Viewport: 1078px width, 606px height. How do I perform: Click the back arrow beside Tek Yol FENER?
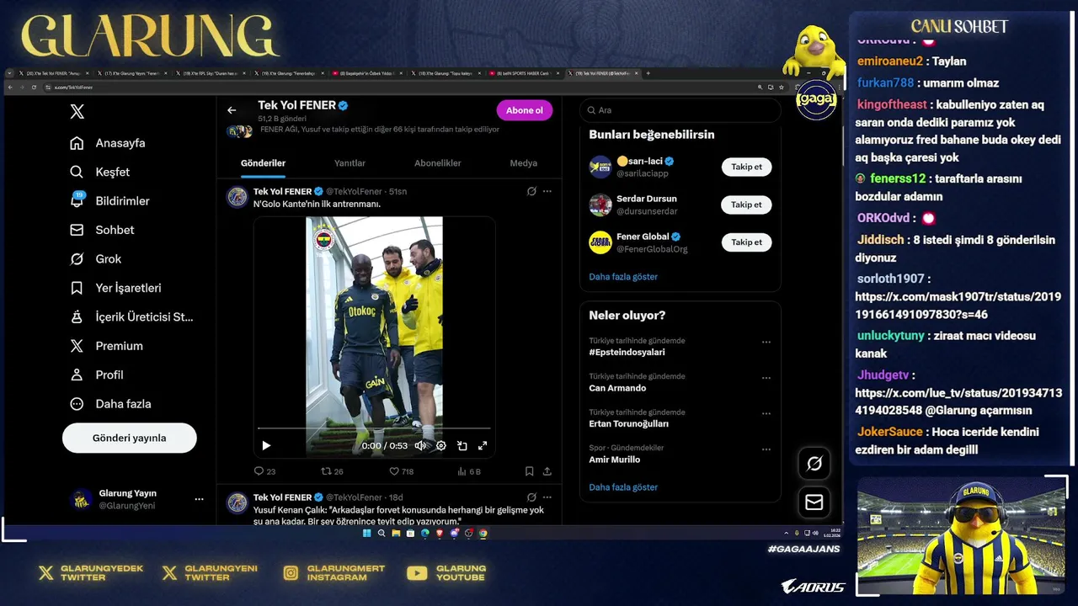[232, 110]
